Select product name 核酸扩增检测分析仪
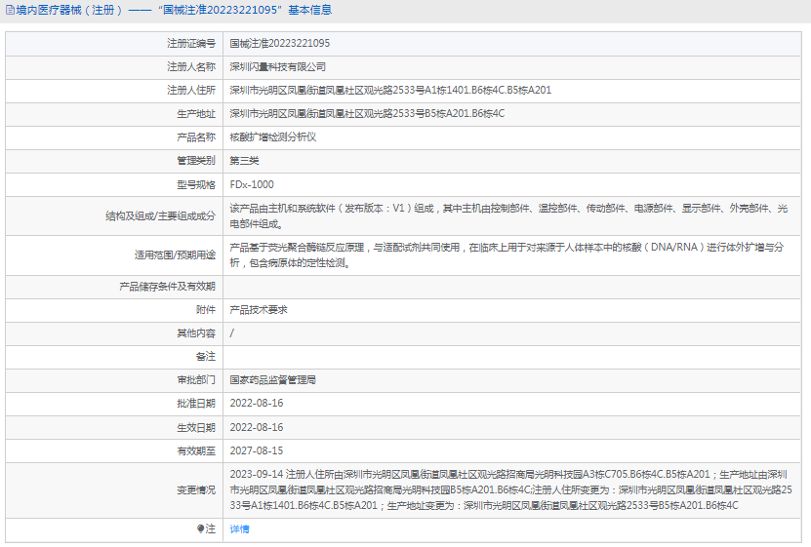811x547 pixels. pos(273,137)
